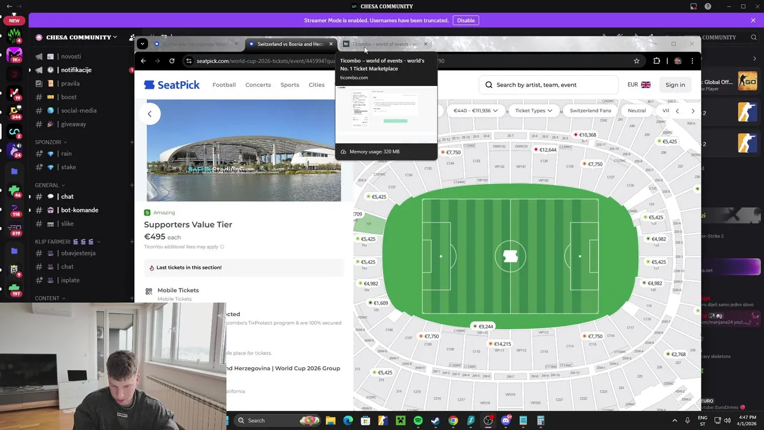This screenshot has height=430, width=764.
Task: Open Football nav menu
Action: tap(224, 85)
